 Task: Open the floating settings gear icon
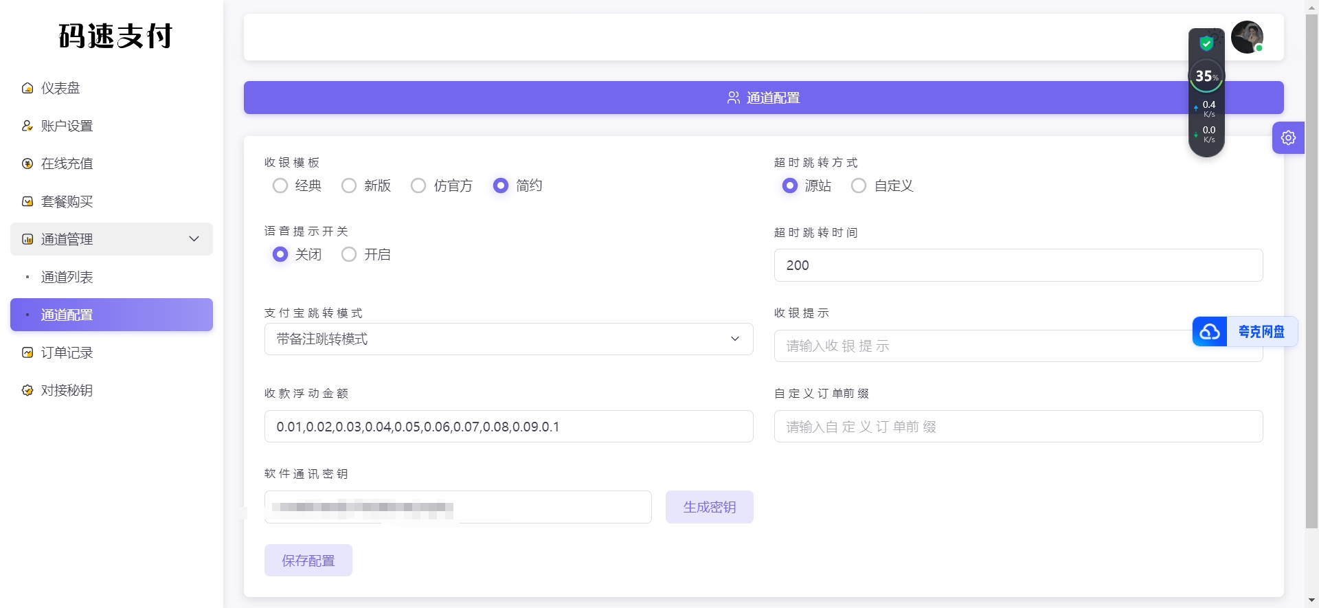click(x=1288, y=137)
